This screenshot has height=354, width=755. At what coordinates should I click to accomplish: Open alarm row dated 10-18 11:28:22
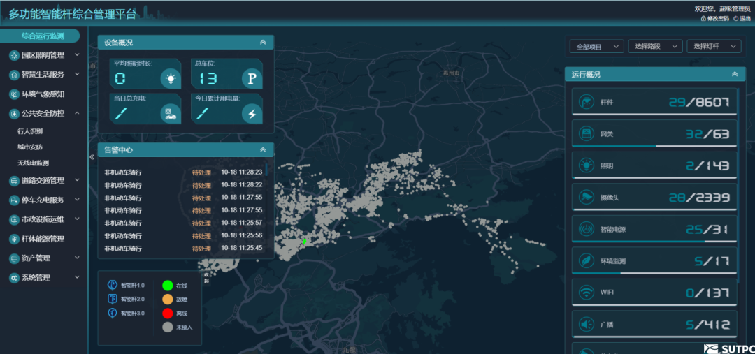click(183, 185)
